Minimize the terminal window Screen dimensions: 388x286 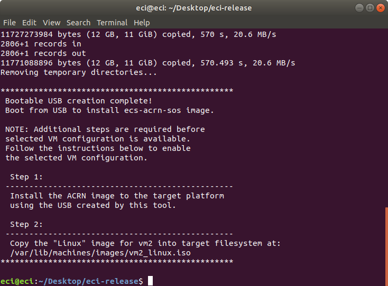359,8
